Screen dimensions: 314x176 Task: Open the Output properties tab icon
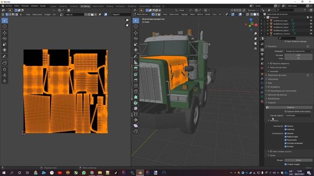pos(262,54)
